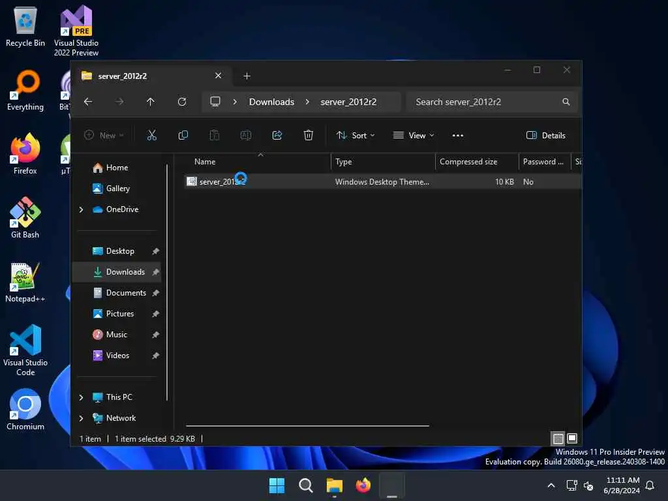Expand the OneDrive tree node
The width and height of the screenshot is (668, 501).
pyautogui.click(x=81, y=209)
